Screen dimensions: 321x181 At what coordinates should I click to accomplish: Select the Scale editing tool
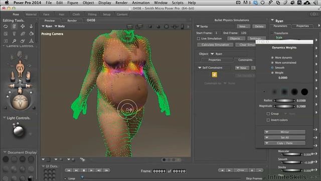click(6, 34)
